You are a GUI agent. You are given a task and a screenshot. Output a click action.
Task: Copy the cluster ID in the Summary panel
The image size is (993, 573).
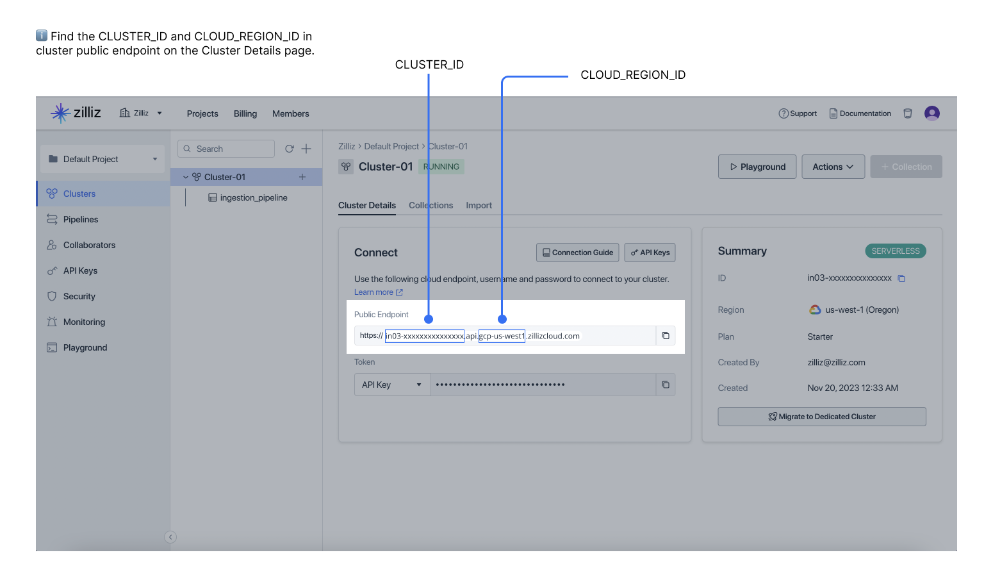tap(903, 278)
